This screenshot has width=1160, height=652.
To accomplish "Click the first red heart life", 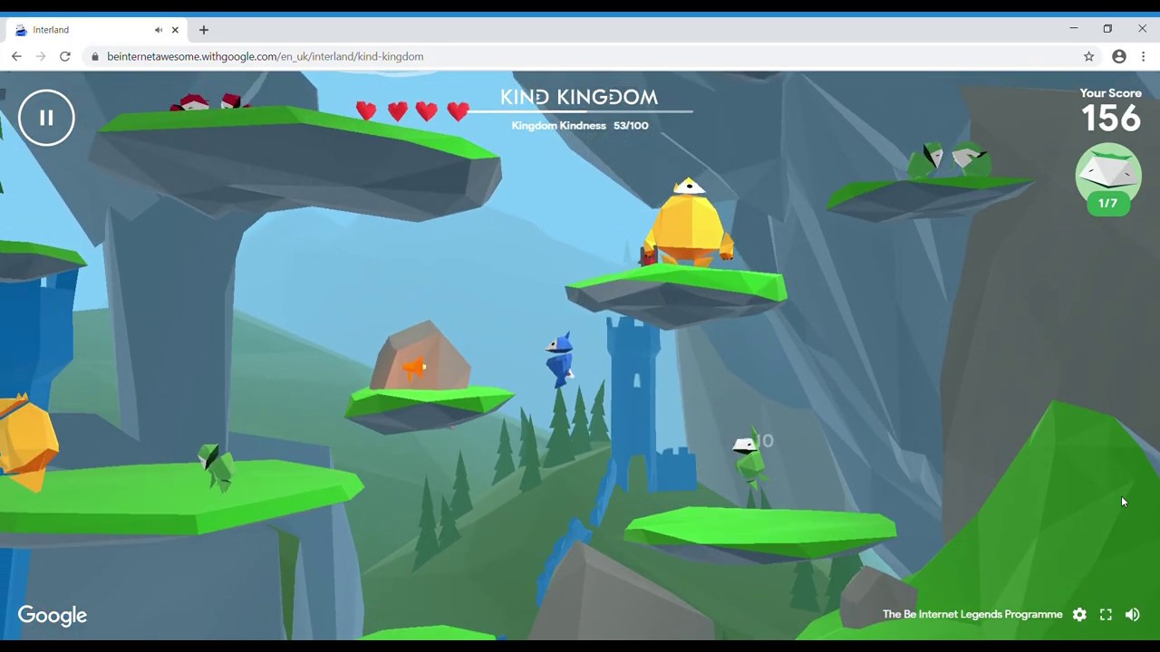I will pos(366,111).
